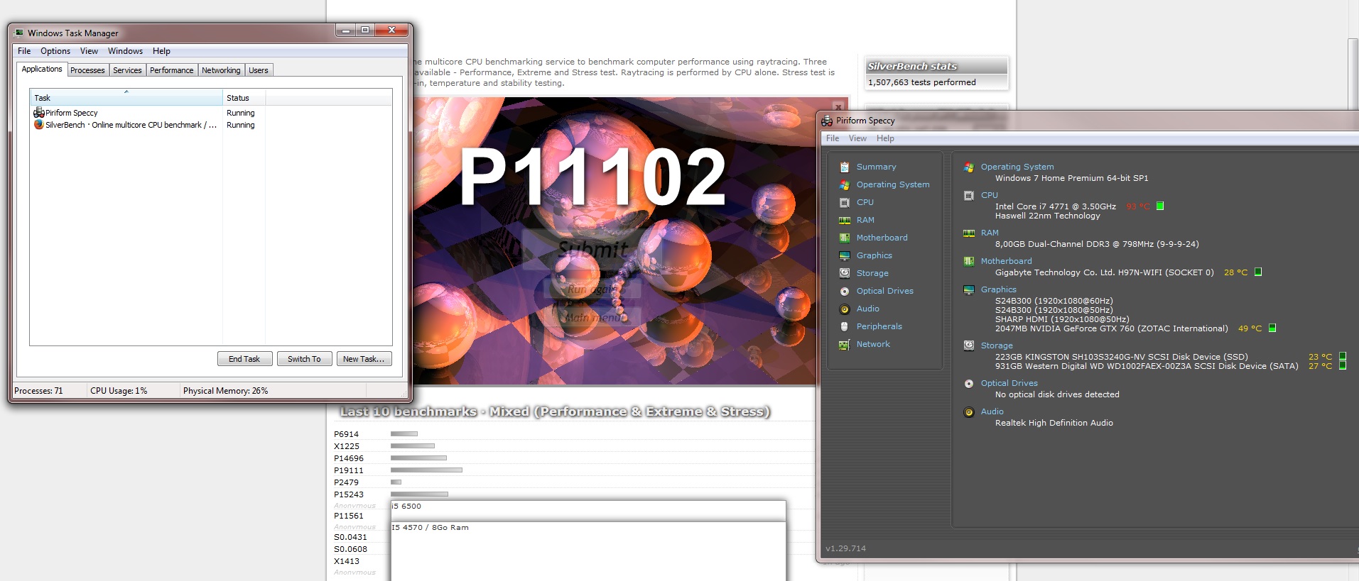Open the File menu in Task Manager
The width and height of the screenshot is (1359, 581).
24,51
